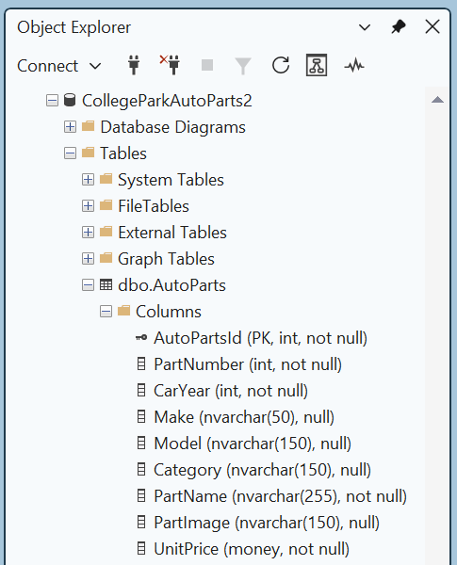
Task: Click the Stop square icon in toolbar
Action: [207, 65]
